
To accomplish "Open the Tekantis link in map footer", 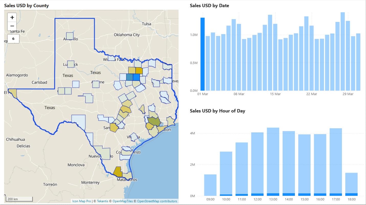I will point(103,201).
